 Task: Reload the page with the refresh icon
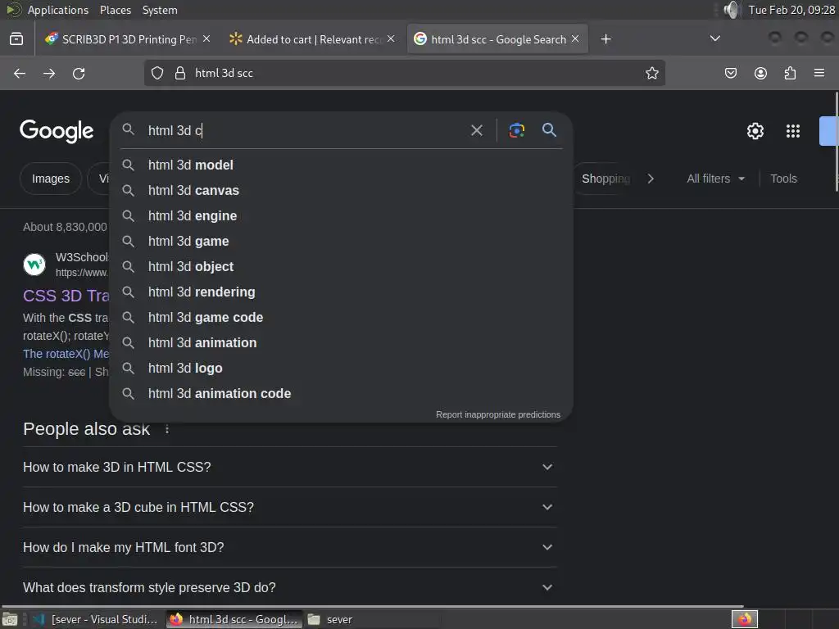click(x=79, y=73)
